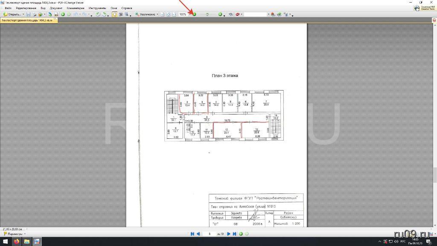Open the Файл menu
437x246 pixels.
8,8
